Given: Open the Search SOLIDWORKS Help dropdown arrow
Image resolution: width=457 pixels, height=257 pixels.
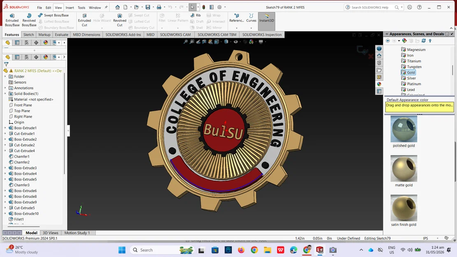Looking at the screenshot, I should (x=401, y=7).
